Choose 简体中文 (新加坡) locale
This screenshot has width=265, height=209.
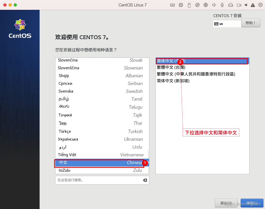[202, 81]
